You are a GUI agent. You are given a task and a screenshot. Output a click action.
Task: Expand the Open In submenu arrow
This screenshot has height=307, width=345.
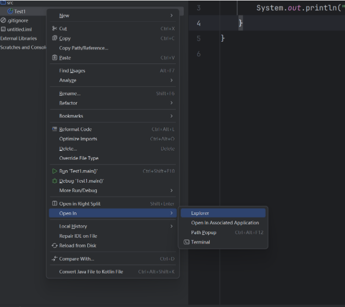(171, 213)
